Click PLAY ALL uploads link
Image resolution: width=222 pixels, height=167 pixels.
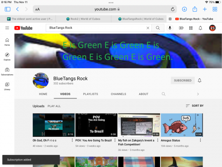[54, 106]
